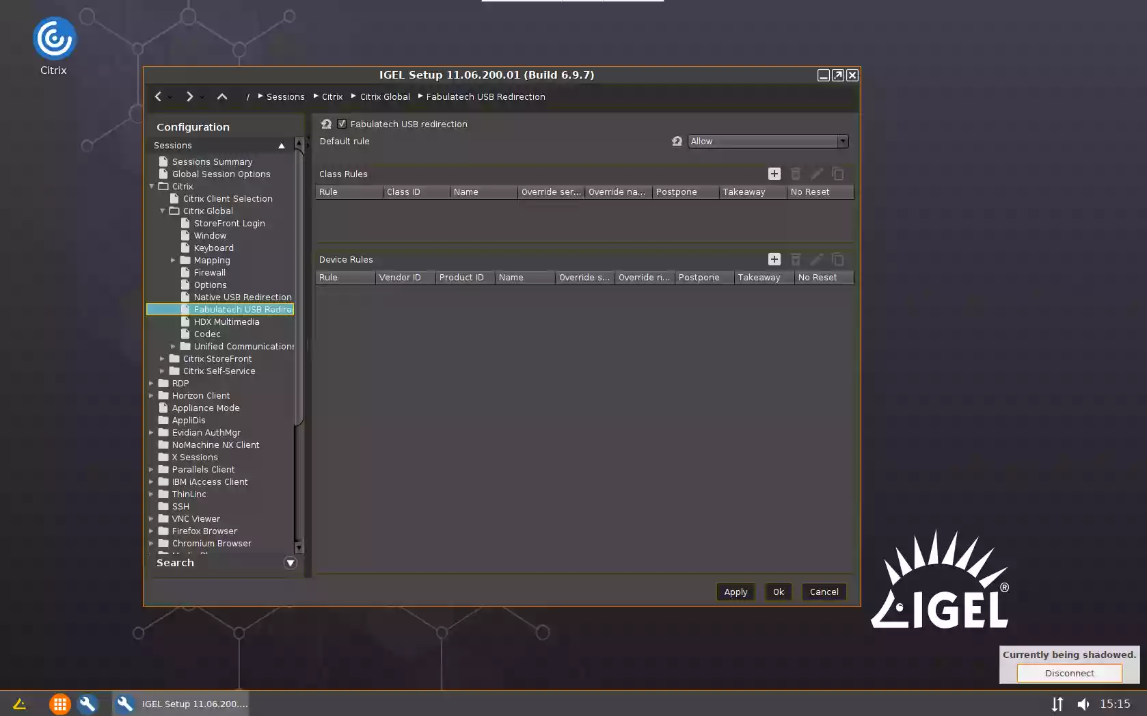Open StoreFront Login page
Image resolution: width=1147 pixels, height=716 pixels.
[x=229, y=223]
